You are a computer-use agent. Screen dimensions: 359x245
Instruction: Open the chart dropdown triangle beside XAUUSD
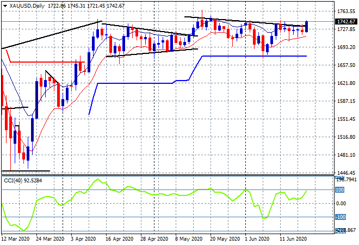point(5,6)
